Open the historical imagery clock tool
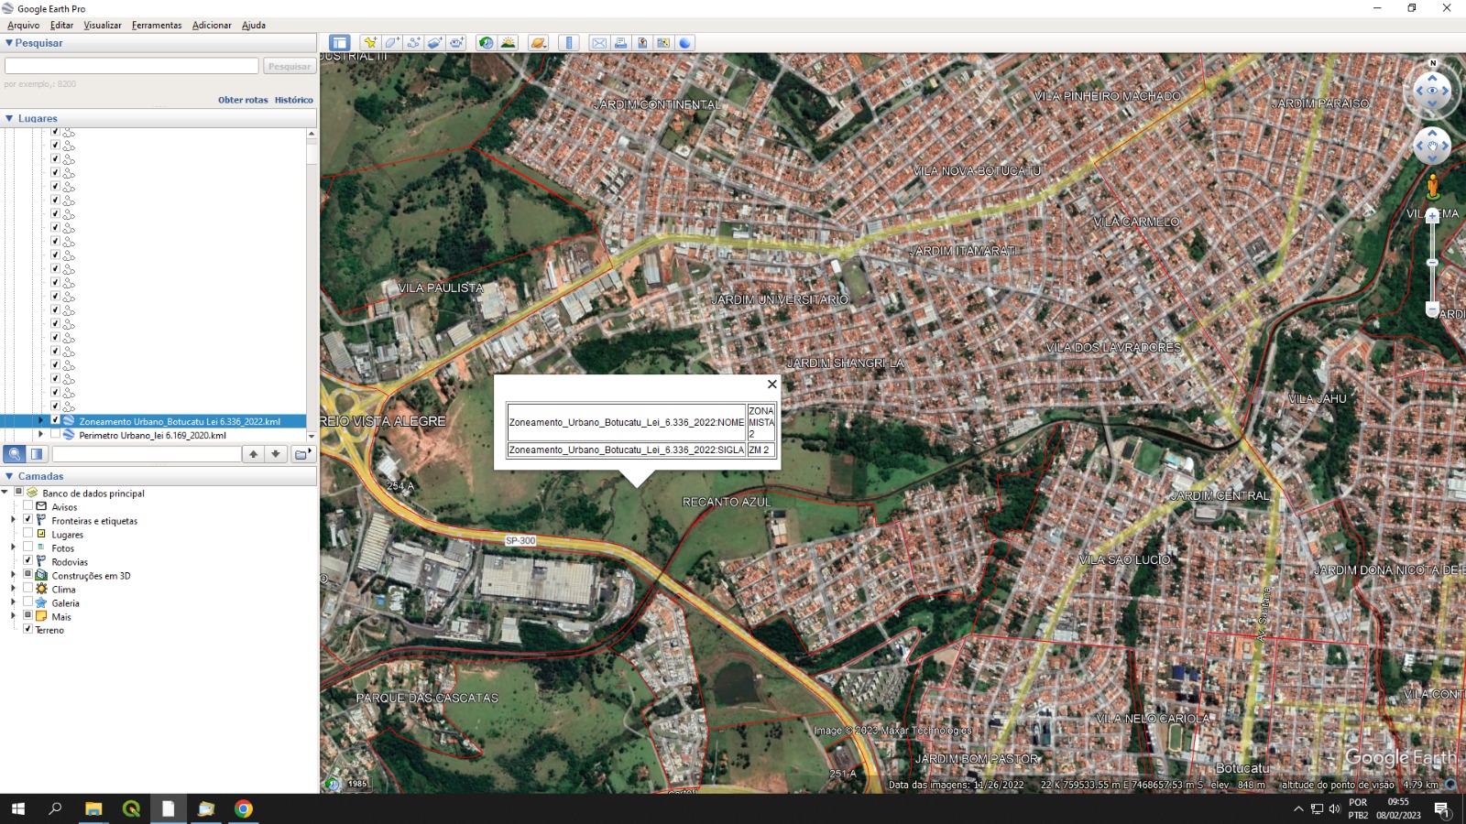This screenshot has width=1466, height=824. (x=486, y=43)
